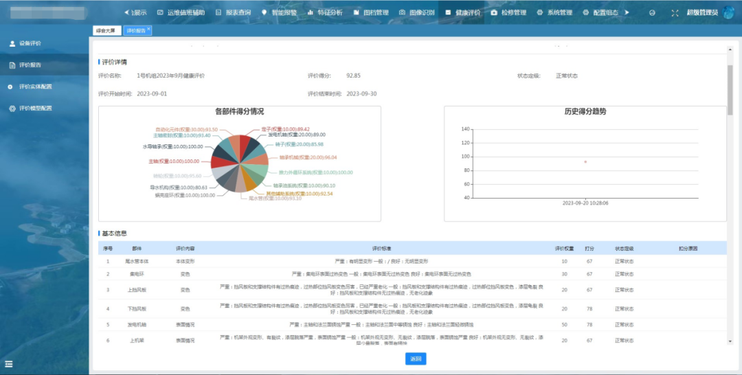Image resolution: width=742 pixels, height=375 pixels.
Task: Open 检修管理 top menu
Action: tap(508, 12)
